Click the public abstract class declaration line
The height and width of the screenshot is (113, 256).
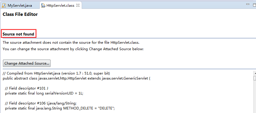[76, 78]
